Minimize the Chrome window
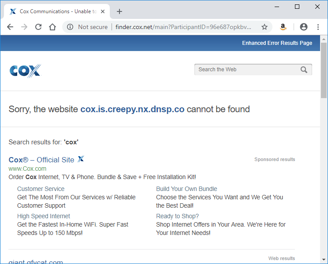 pyautogui.click(x=277, y=7)
